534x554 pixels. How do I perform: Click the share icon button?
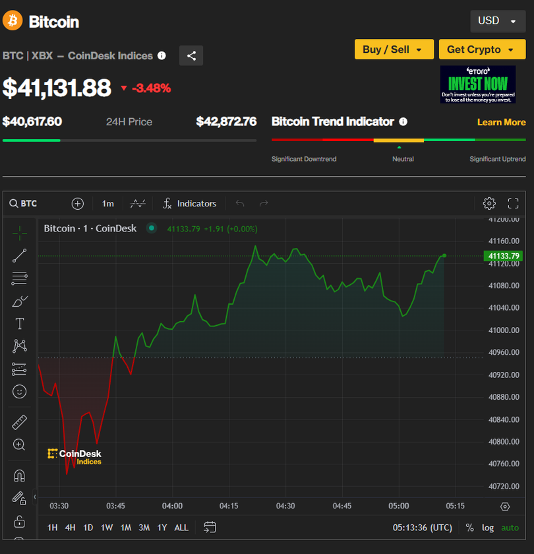click(191, 56)
